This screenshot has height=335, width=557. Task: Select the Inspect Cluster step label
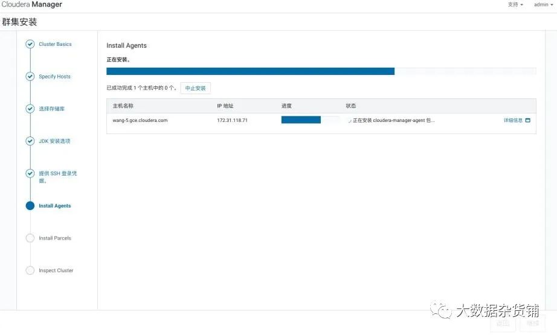56,270
